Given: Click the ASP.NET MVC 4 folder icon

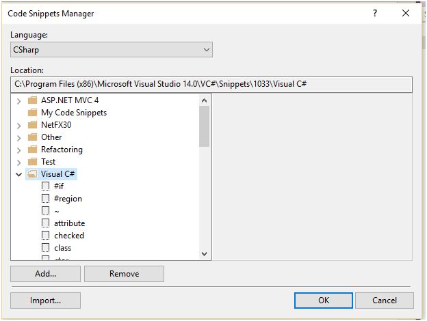Looking at the screenshot, I should click(32, 100).
